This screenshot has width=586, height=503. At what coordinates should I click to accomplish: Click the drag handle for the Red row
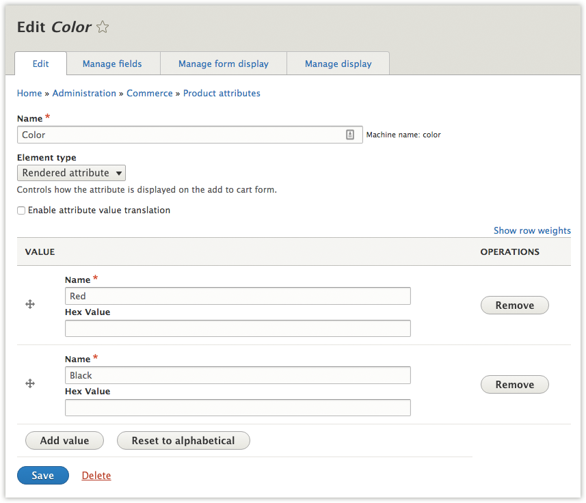[x=30, y=304]
